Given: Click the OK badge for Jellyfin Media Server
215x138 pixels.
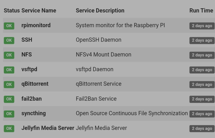Looking at the screenshot, I should coord(9,128).
